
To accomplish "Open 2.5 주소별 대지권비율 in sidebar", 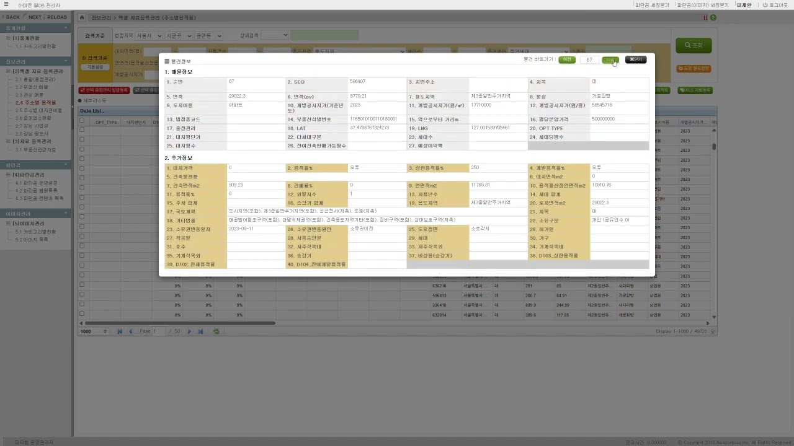I will click(x=38, y=110).
